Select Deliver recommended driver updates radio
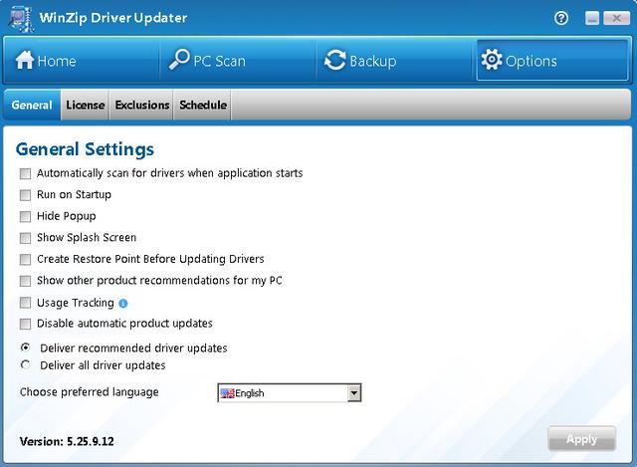 [26, 348]
